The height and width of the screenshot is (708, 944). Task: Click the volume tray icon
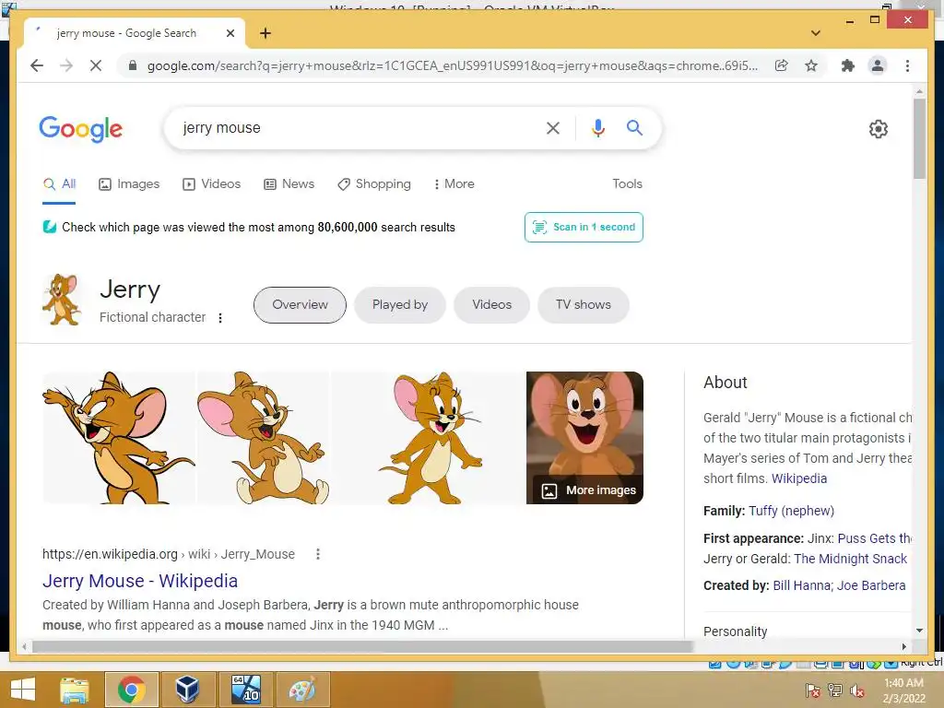(x=856, y=690)
